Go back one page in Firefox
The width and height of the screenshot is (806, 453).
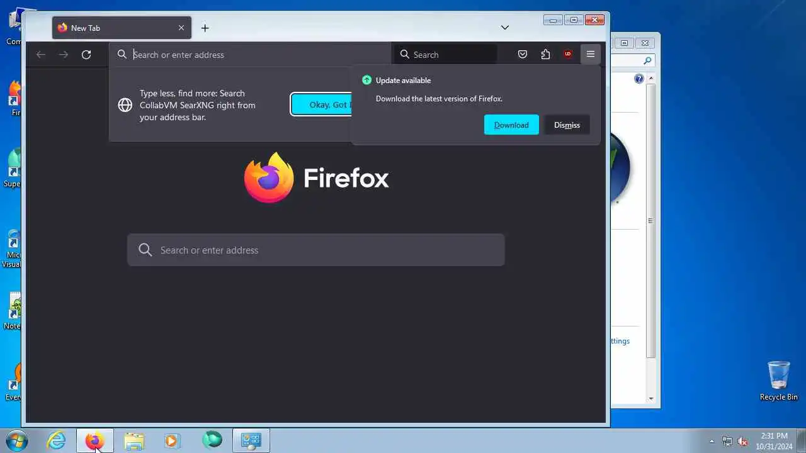(x=41, y=55)
